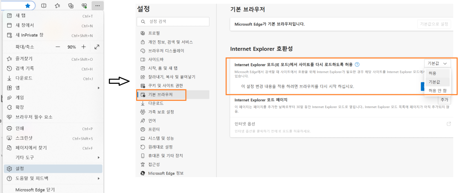Open 접근성 settings section

(x=173, y=165)
